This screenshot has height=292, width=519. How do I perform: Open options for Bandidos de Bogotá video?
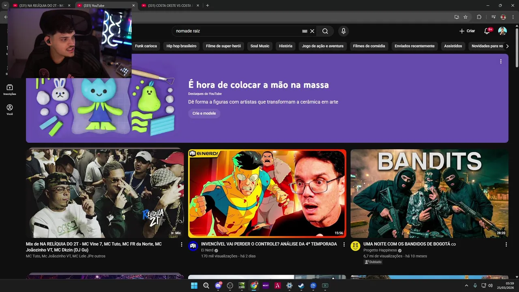(x=506, y=245)
